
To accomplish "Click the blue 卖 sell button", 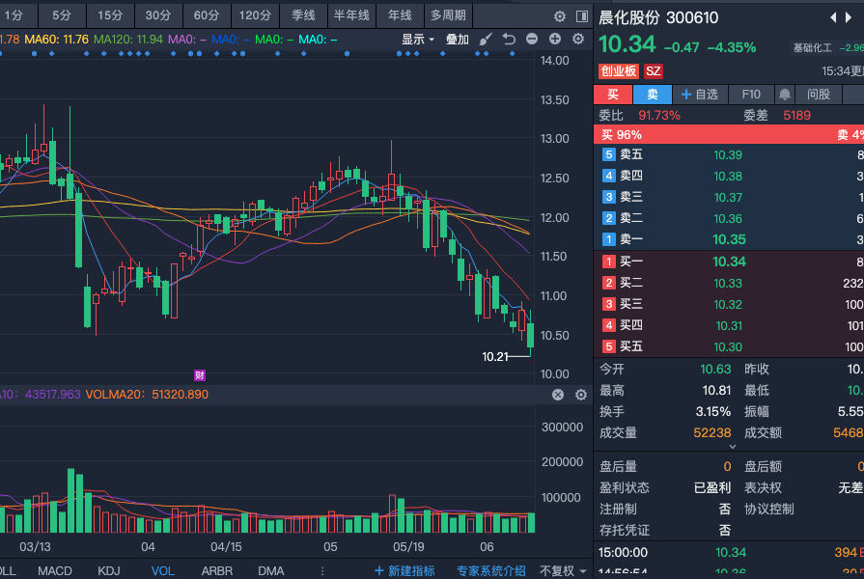I will tap(653, 95).
